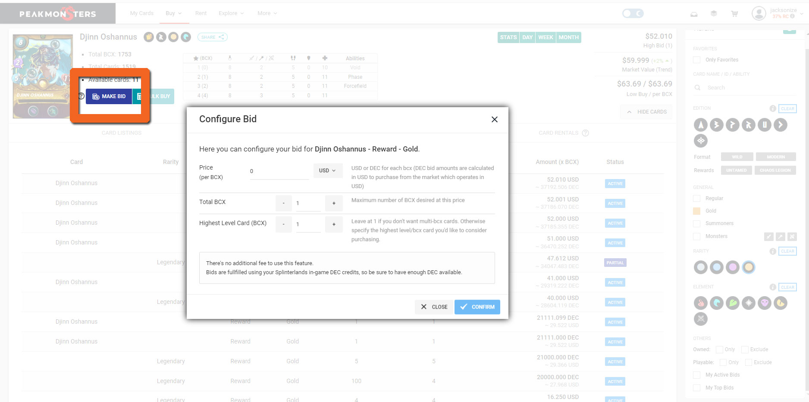Select the Chaos Legion edition filter icon
This screenshot has width=809, height=402.
781,125
